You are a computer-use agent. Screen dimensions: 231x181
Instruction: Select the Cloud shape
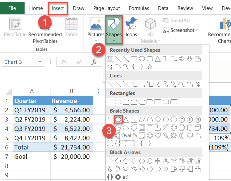(x=190, y=136)
